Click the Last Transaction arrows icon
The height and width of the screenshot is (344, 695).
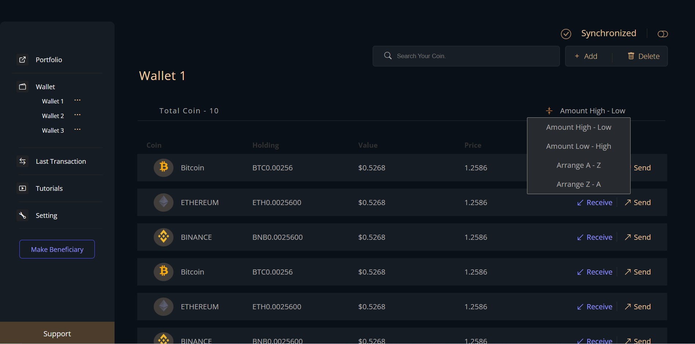pos(22,161)
